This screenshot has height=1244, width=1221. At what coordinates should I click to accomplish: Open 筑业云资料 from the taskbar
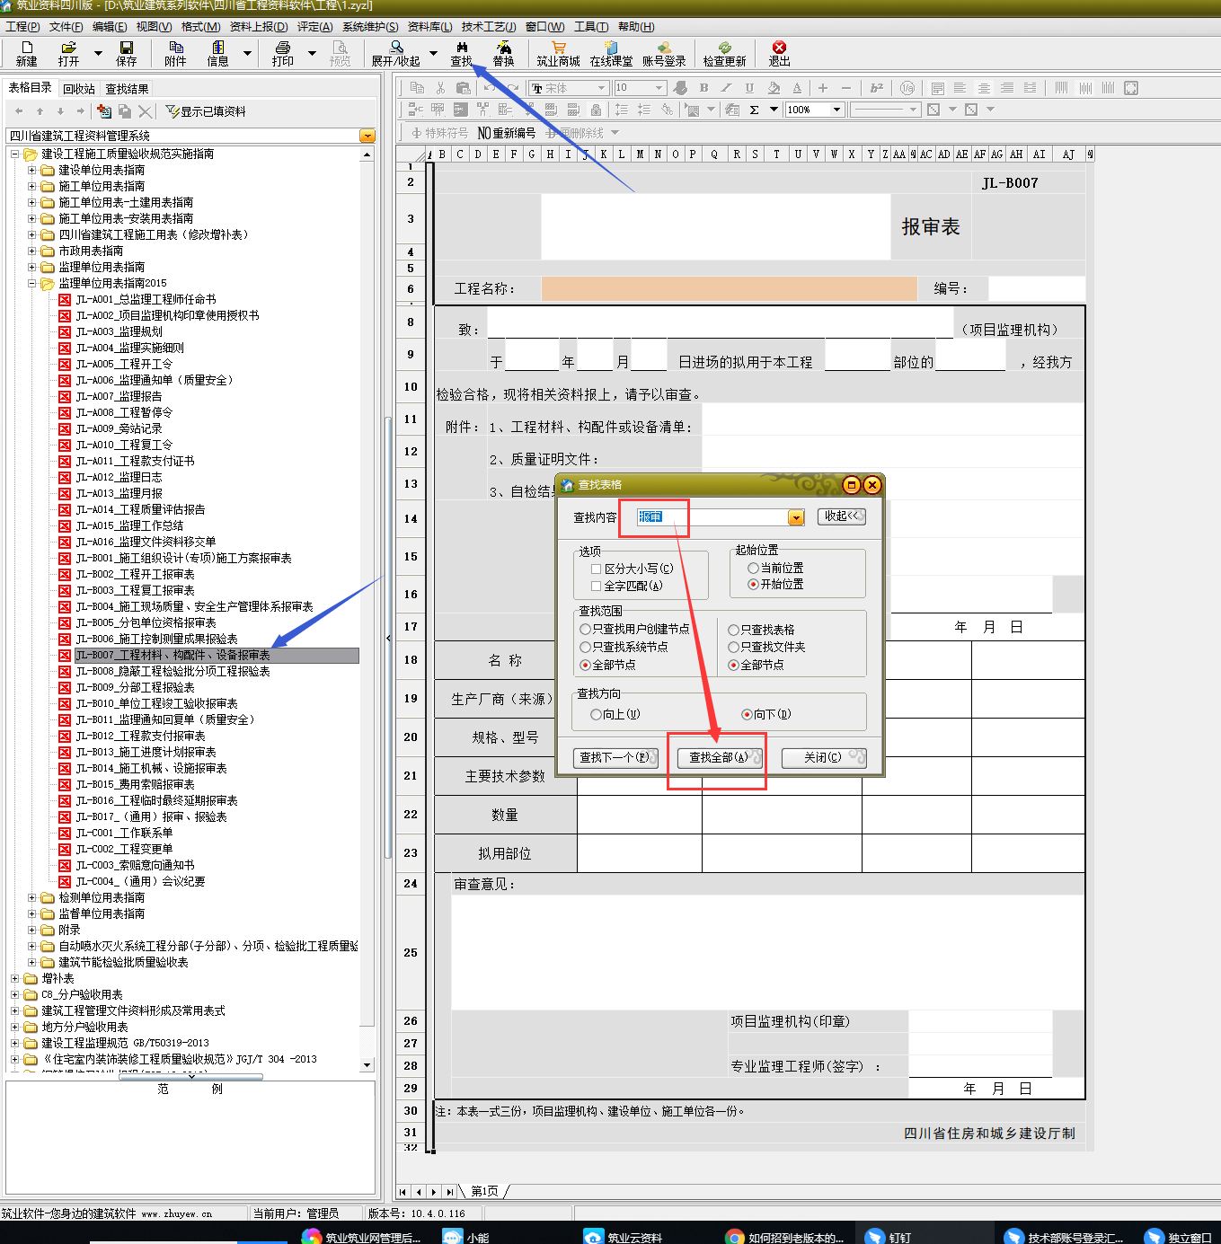click(x=624, y=1237)
